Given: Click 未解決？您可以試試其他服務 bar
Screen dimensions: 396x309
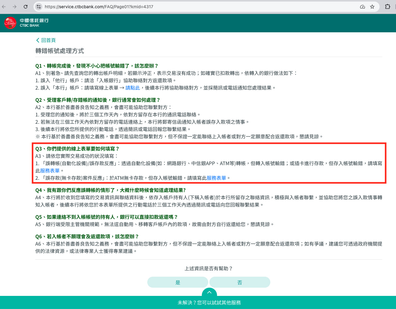Looking at the screenshot, I should pyautogui.click(x=198, y=303).
